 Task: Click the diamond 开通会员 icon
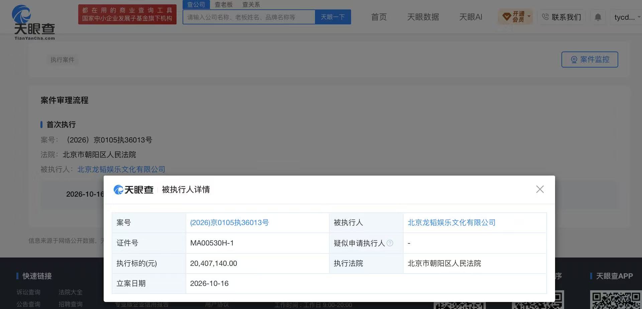[x=507, y=16]
